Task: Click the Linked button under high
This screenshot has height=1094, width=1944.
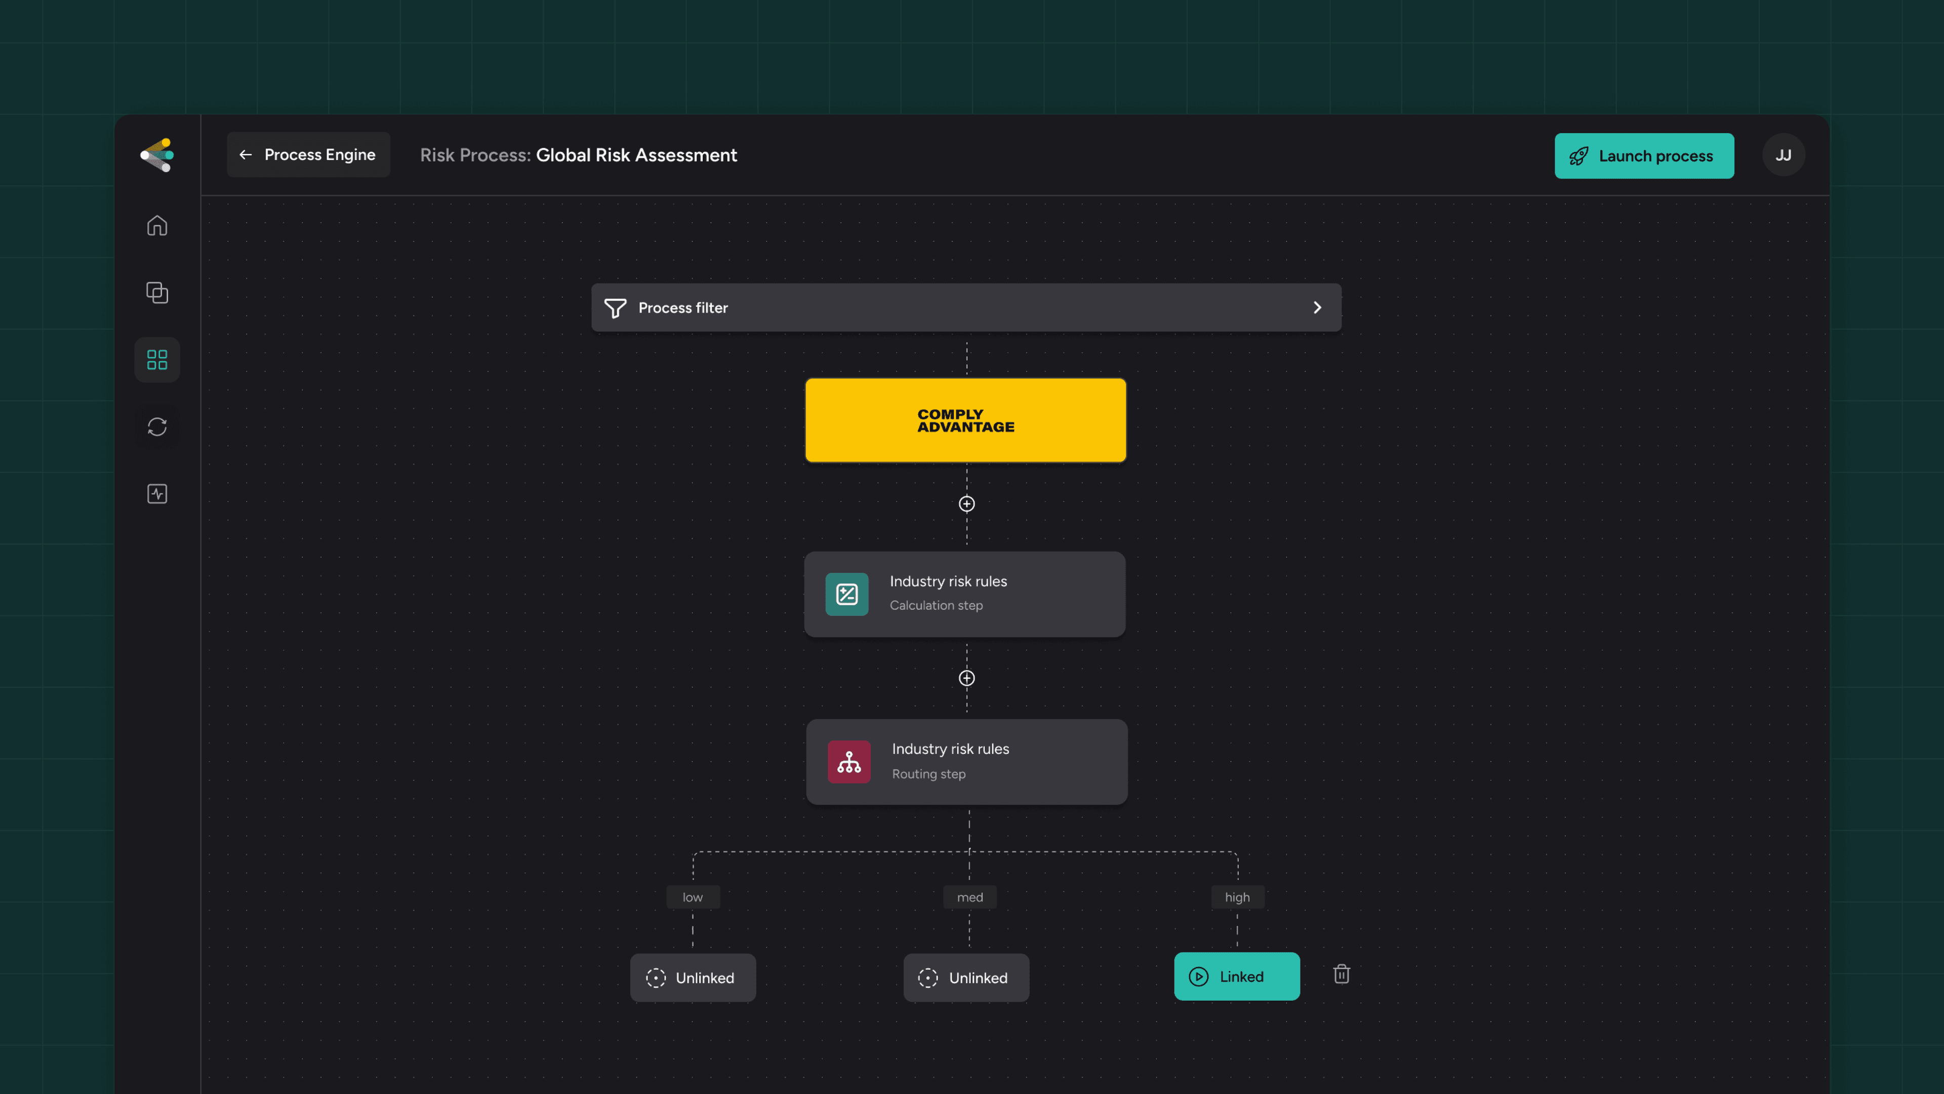Action: 1237,976
